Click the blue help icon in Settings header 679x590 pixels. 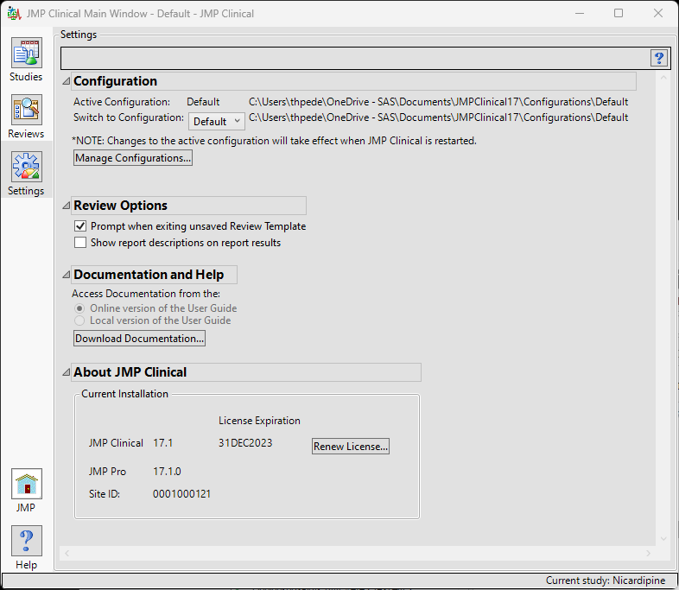pyautogui.click(x=659, y=58)
